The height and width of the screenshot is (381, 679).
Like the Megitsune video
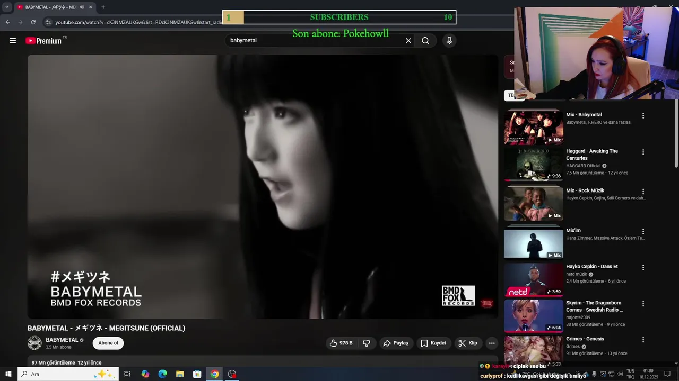[x=341, y=343]
